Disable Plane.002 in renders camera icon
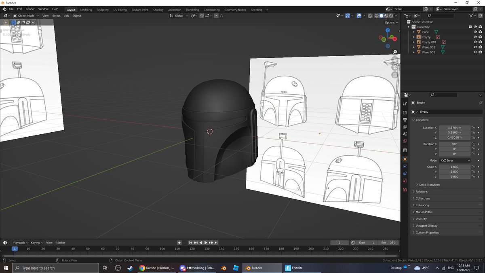Viewport: 485px width, 273px height. point(480,52)
